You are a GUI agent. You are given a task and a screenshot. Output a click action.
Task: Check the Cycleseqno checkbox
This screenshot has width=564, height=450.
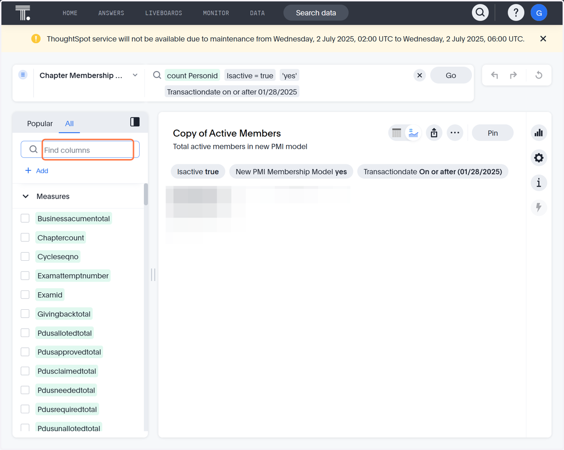click(x=25, y=257)
